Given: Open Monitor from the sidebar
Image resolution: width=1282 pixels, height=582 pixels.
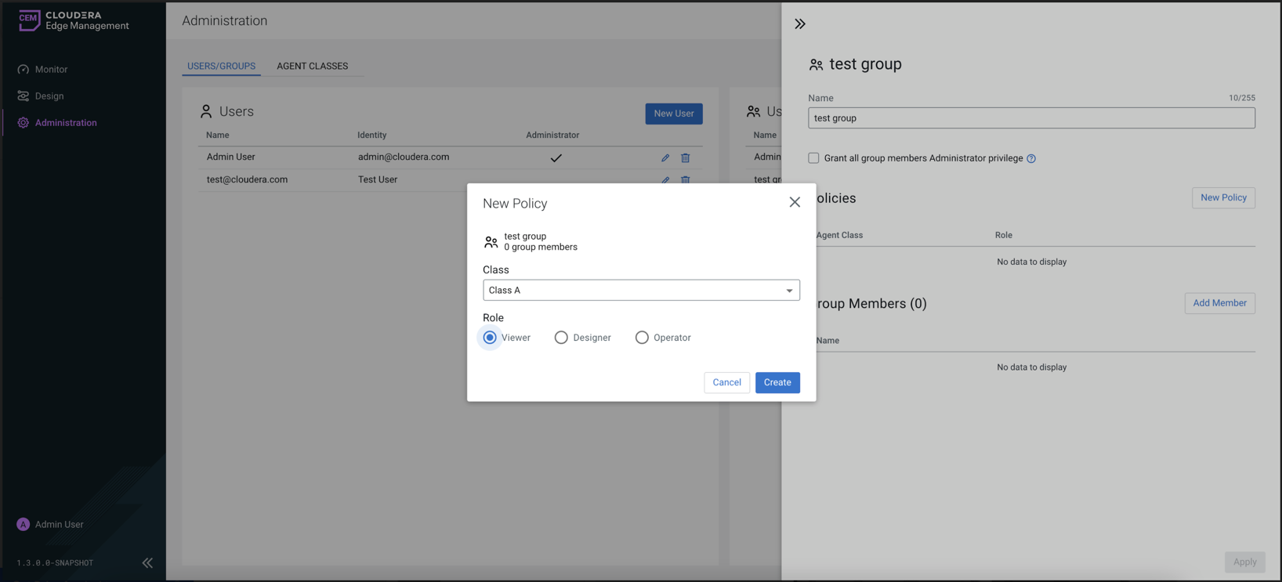Looking at the screenshot, I should coord(51,69).
